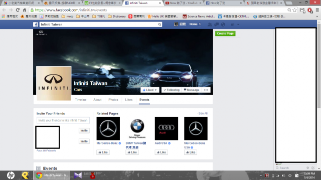Like the Mercedes-Benz USA page

click(191, 152)
